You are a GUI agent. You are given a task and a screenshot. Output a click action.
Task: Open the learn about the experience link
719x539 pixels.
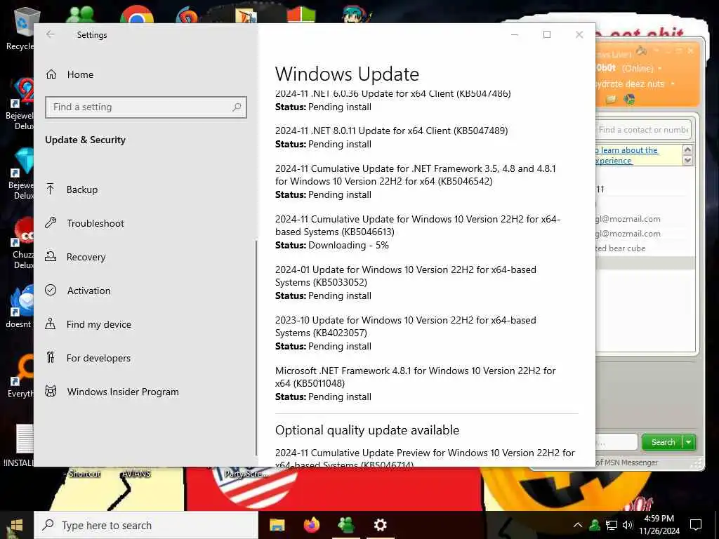627,155
